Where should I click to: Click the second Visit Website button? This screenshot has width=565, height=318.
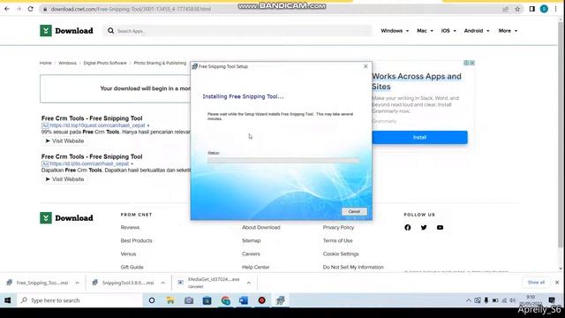(x=64, y=179)
